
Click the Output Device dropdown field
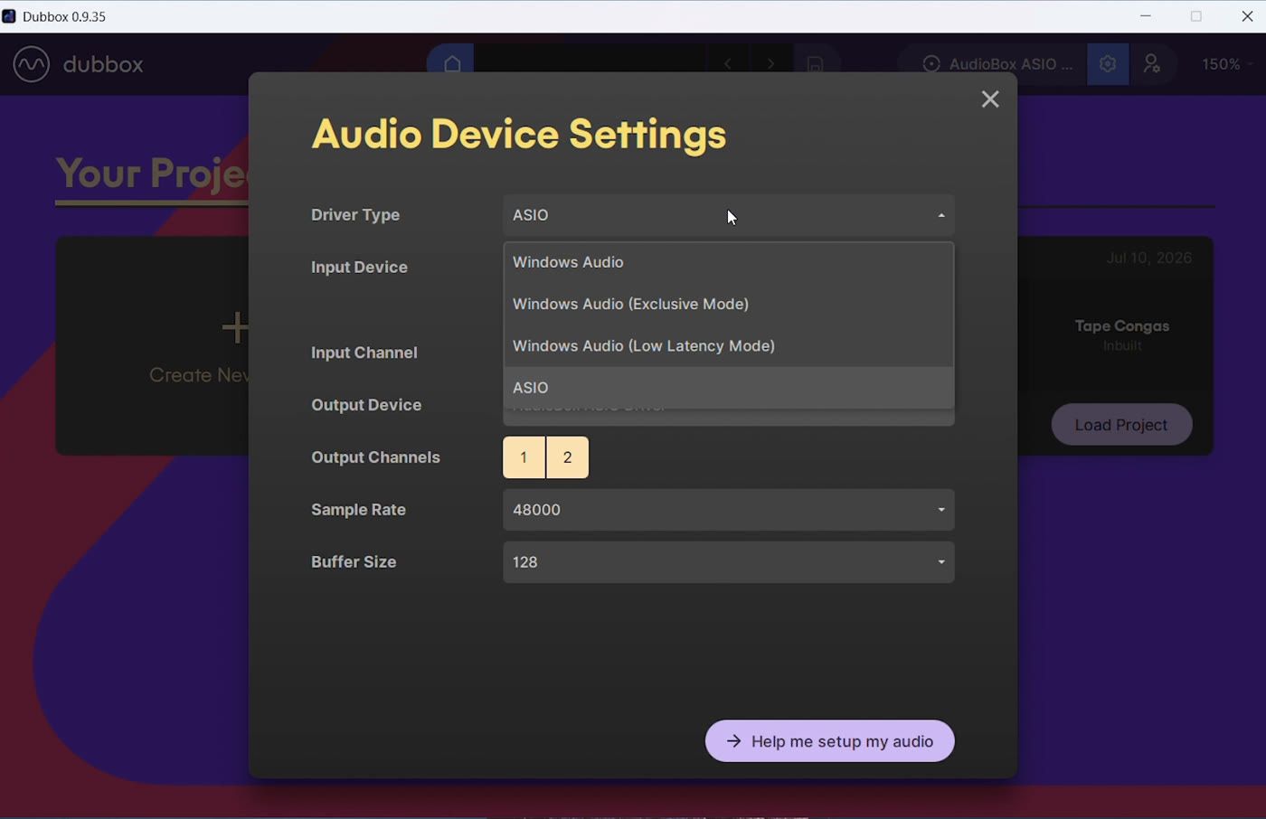coord(728,417)
